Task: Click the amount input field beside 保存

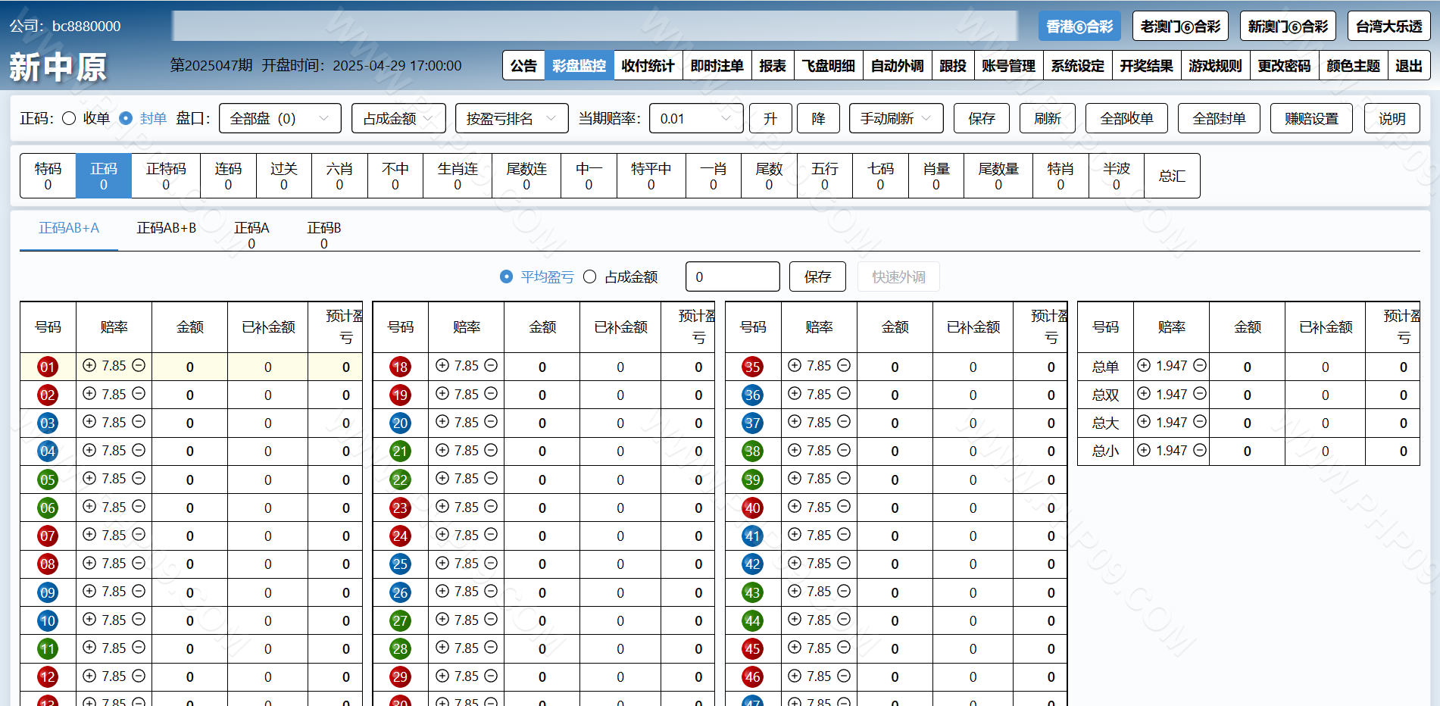Action: coord(732,277)
